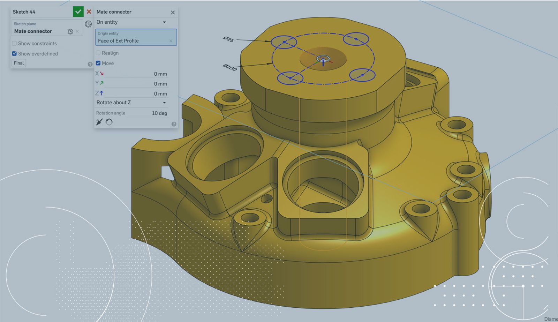
Task: Click the Ø100 dimension label in the sketch
Action: point(230,67)
